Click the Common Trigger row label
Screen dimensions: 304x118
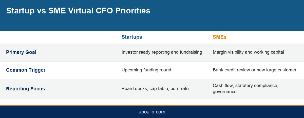[x=26, y=70]
